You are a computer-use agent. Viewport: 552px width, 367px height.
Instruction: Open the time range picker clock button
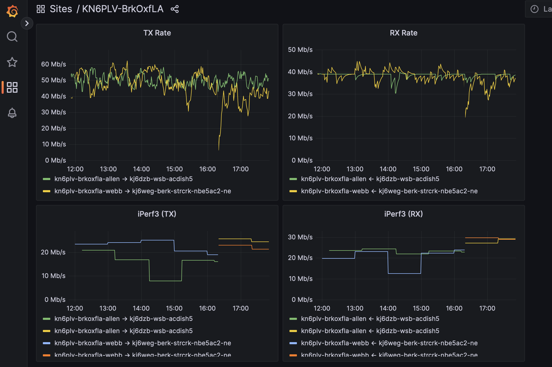tap(539, 9)
